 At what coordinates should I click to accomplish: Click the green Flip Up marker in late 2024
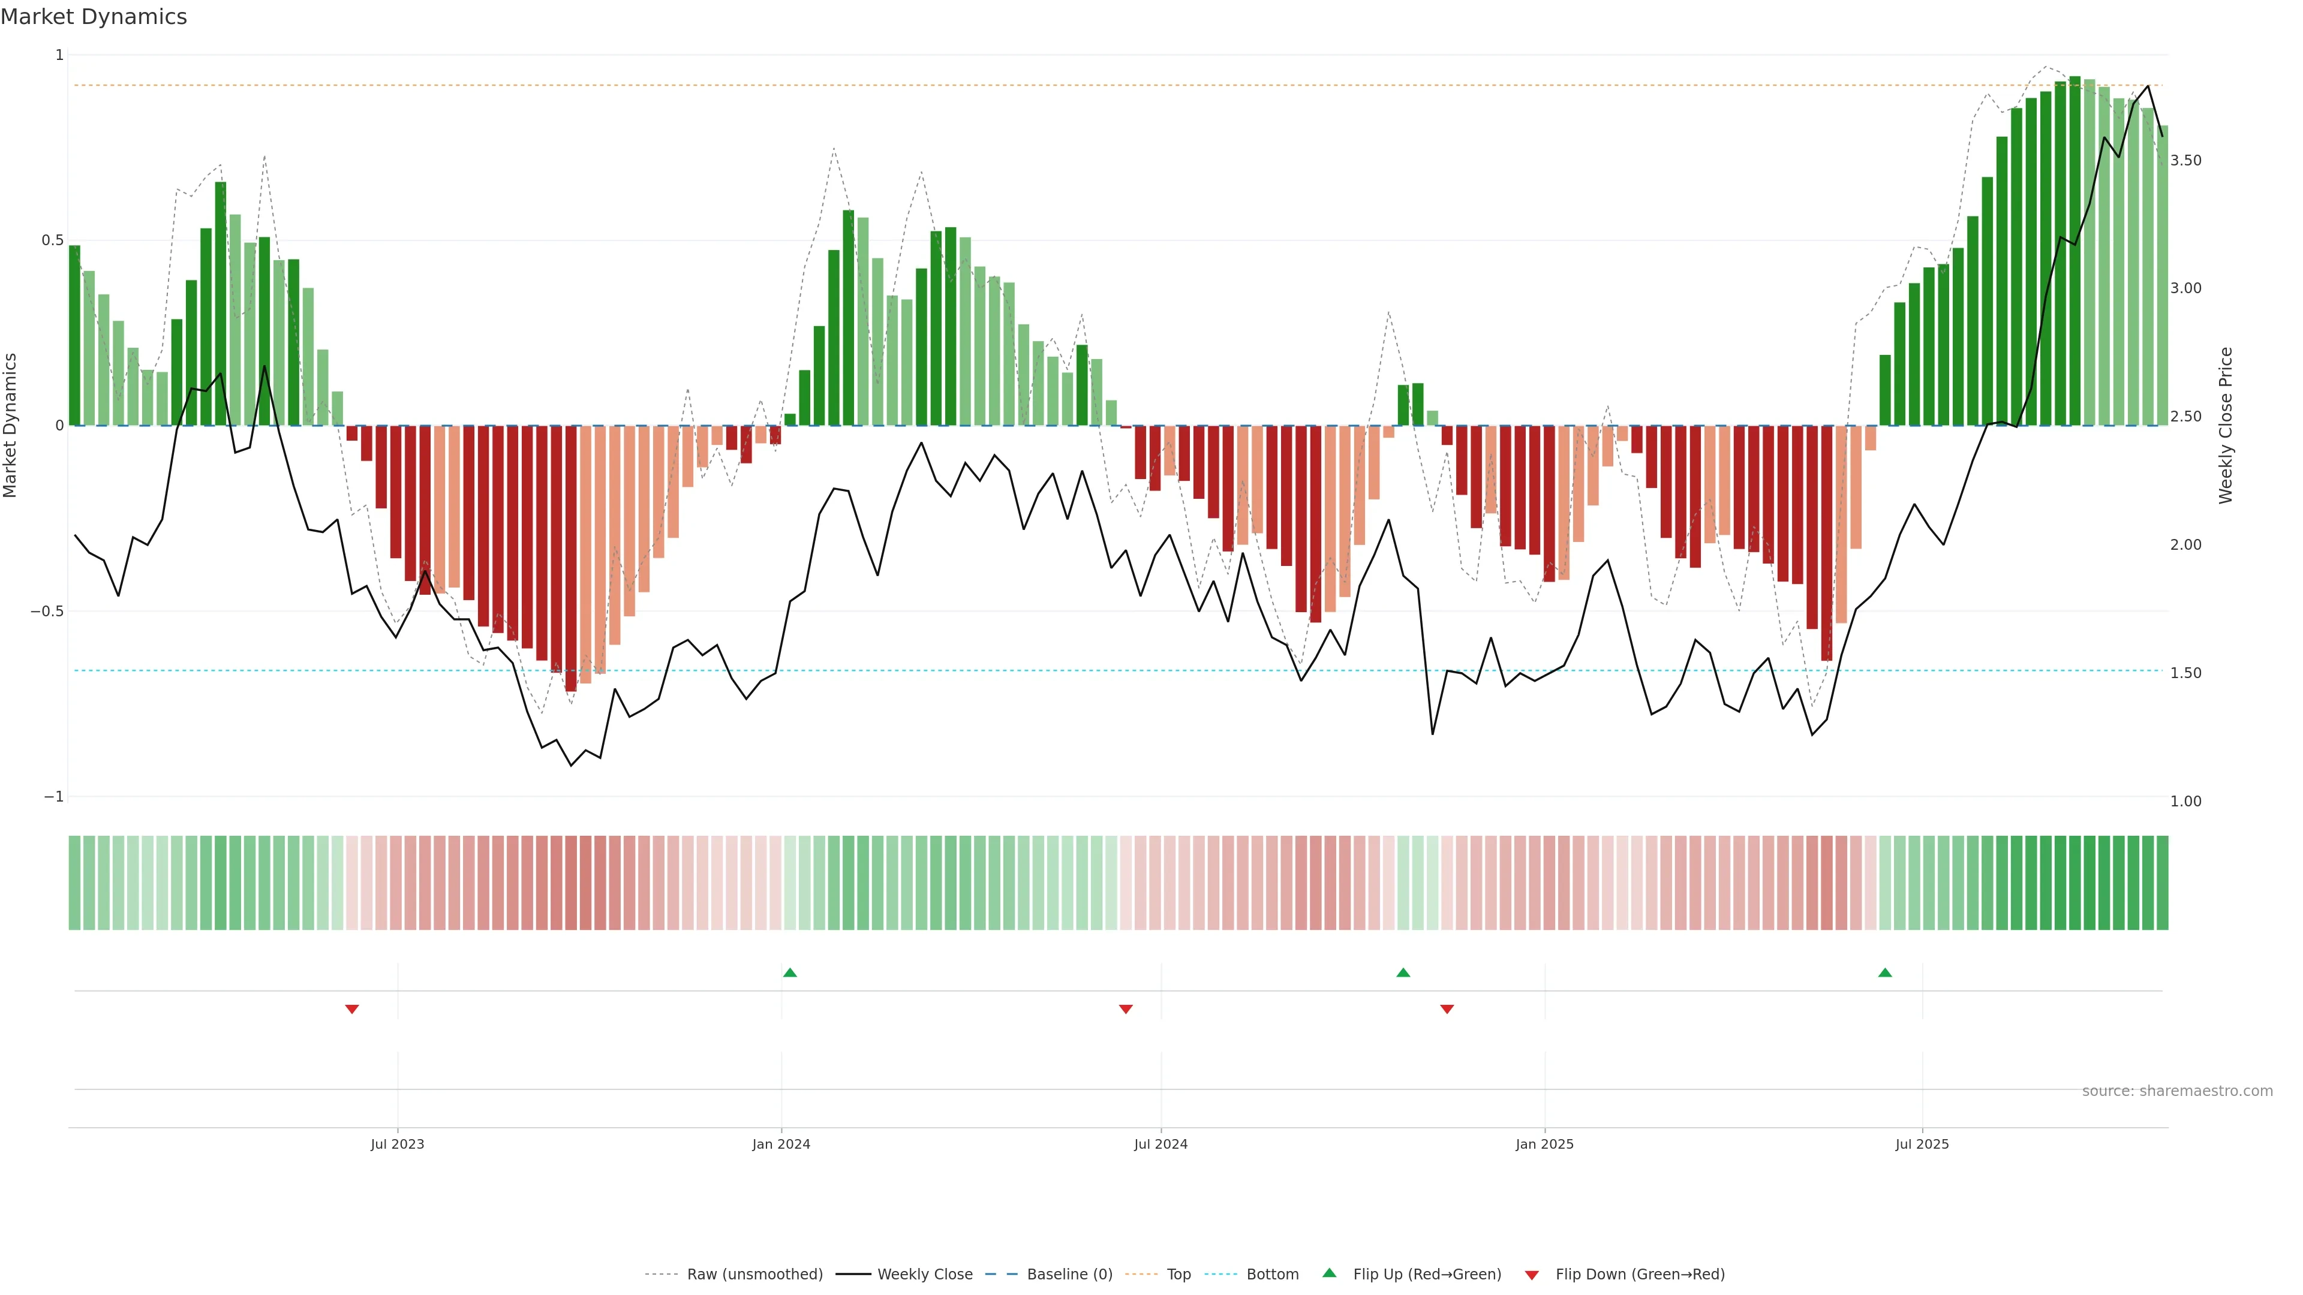point(1403,972)
